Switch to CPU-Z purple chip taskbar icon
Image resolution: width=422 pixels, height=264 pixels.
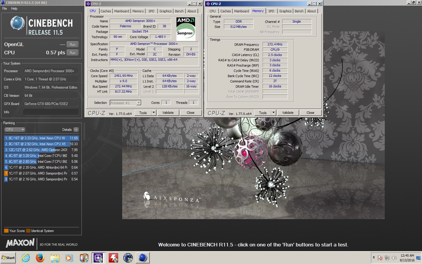[x=98, y=258]
